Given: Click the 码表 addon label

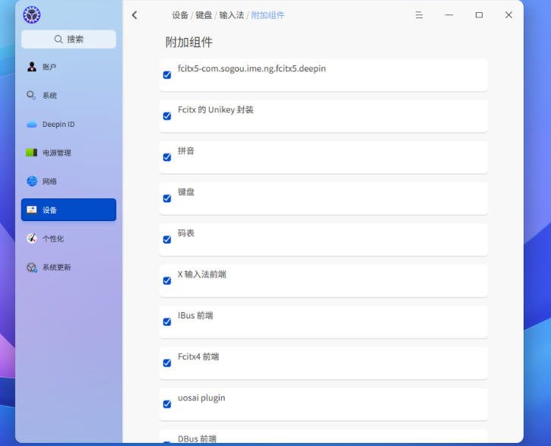Looking at the screenshot, I should (186, 233).
